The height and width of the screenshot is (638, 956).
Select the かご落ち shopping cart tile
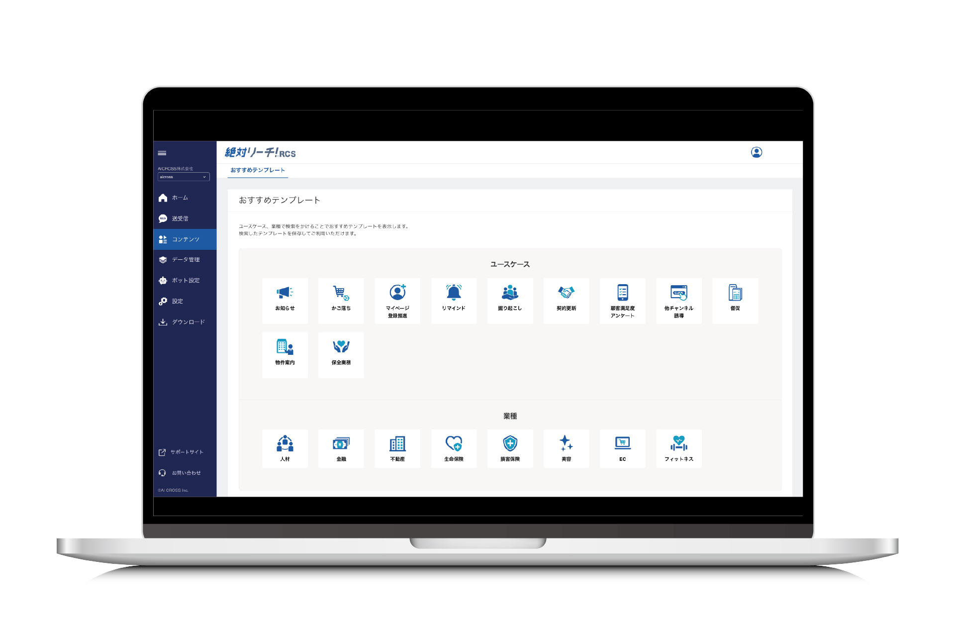(341, 300)
